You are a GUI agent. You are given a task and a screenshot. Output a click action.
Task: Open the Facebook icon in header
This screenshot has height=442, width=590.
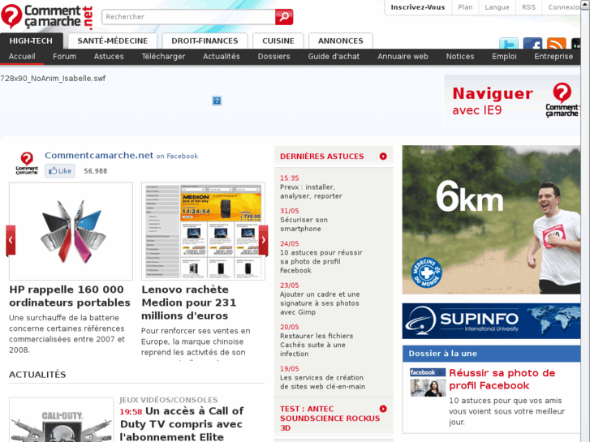(x=532, y=44)
